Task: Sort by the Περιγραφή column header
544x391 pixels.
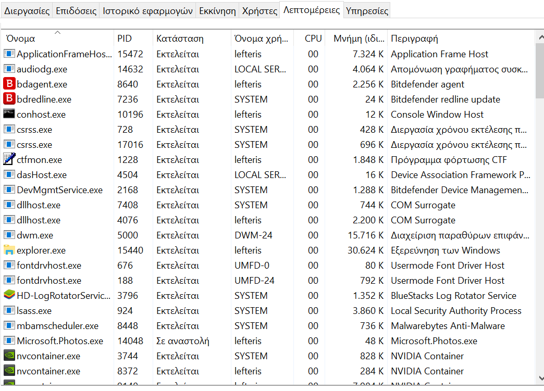Action: coord(462,38)
